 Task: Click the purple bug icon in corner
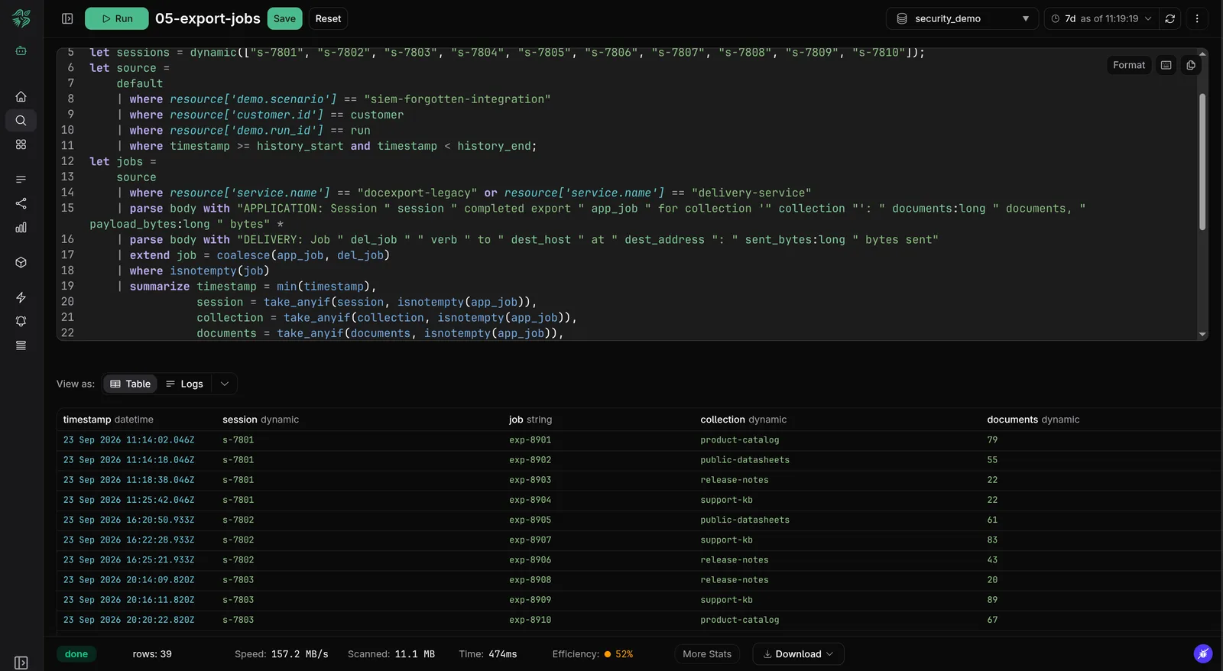click(1203, 653)
